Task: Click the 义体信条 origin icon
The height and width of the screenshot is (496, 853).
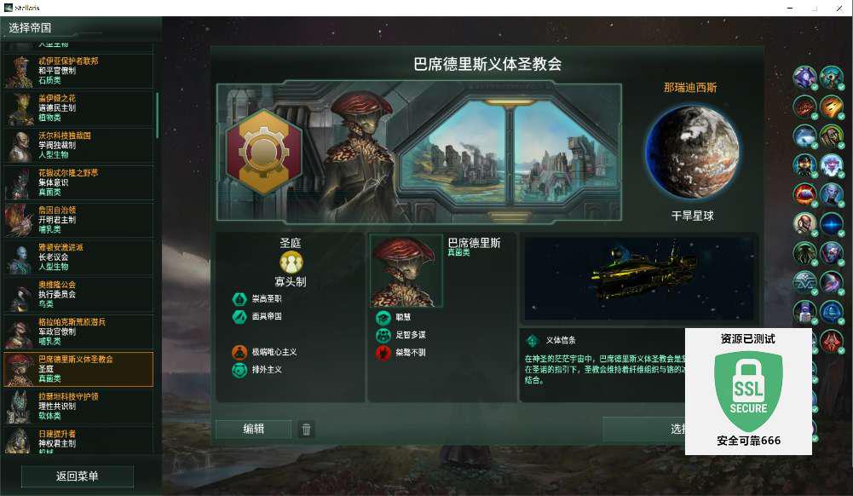Action: 532,340
